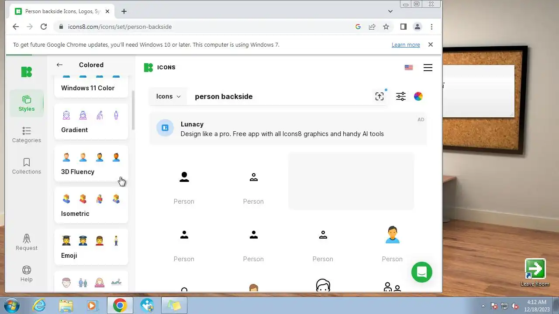Viewport: 559px width, 314px height.
Task: Dismiss the Chrome update notification bar
Action: click(431, 44)
